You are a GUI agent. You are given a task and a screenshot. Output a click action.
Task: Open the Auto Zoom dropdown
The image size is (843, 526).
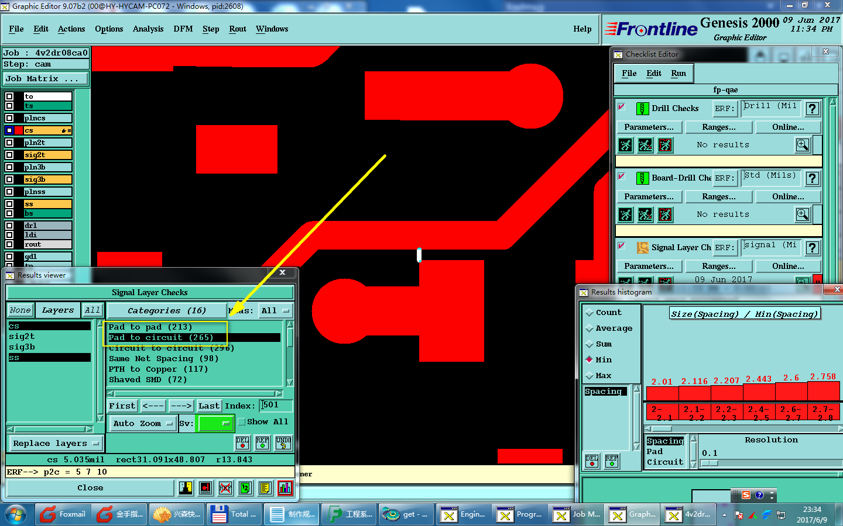[143, 424]
